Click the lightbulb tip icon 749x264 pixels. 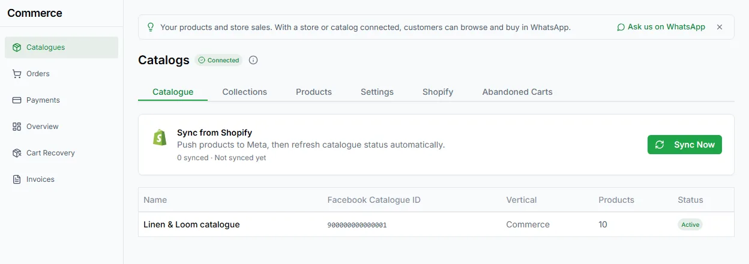point(151,27)
